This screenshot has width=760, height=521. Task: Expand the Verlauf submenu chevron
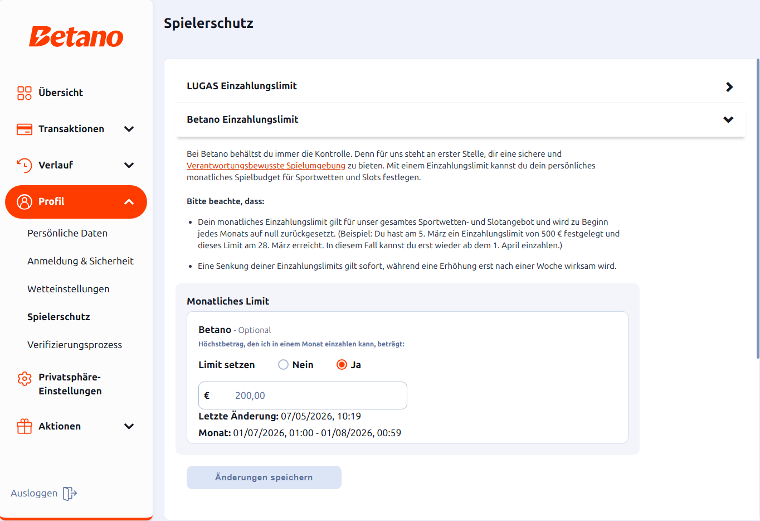point(129,165)
